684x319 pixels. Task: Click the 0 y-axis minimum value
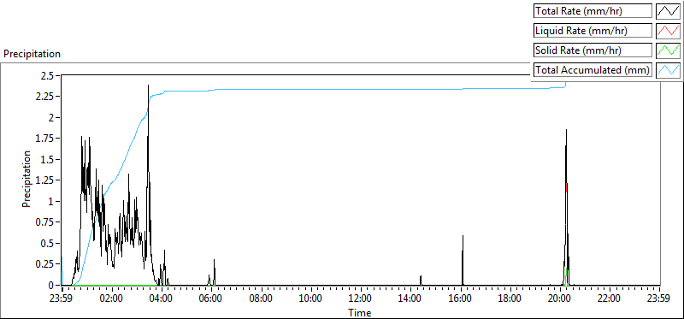[51, 285]
